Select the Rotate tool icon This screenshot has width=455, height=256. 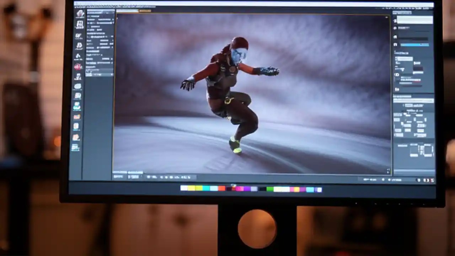tap(79, 24)
